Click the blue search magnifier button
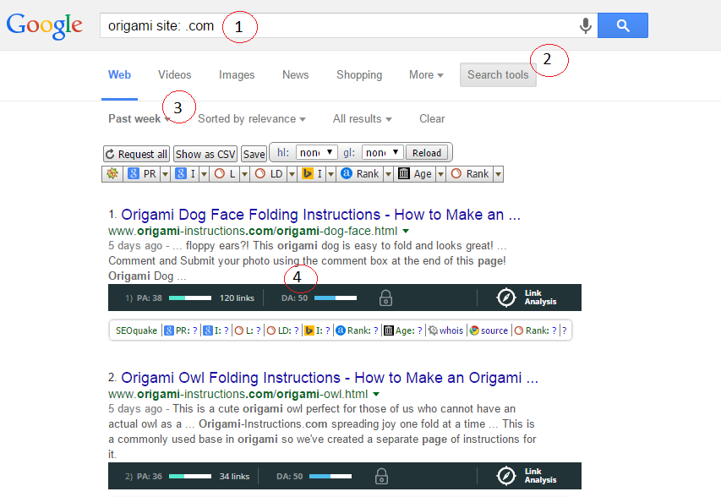Image resolution: width=721 pixels, height=497 pixels. [623, 25]
